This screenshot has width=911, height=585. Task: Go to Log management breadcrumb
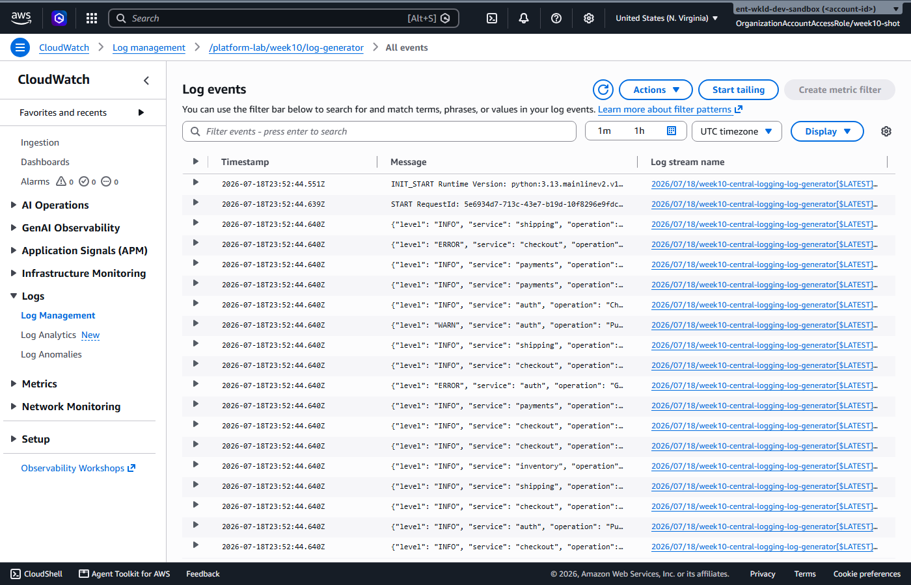click(149, 47)
